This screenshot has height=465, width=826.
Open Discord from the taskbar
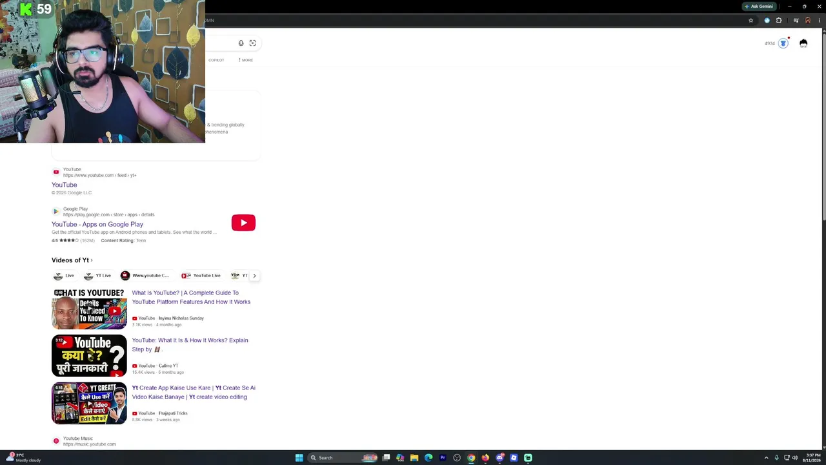pos(499,458)
